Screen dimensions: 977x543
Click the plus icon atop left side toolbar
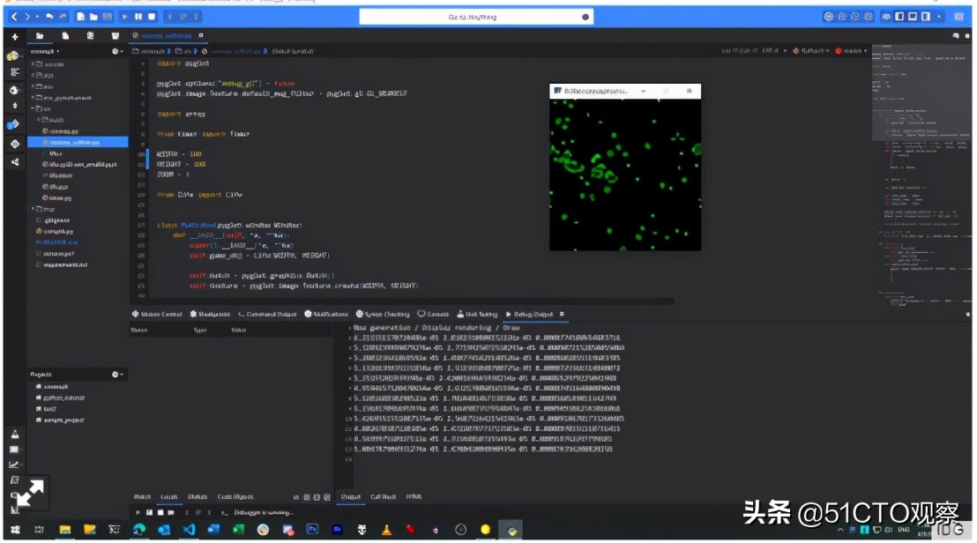pyautogui.click(x=15, y=38)
